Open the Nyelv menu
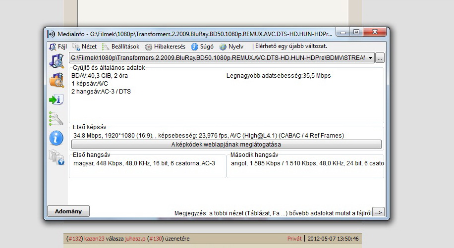The width and height of the screenshot is (454, 248). pos(231,47)
